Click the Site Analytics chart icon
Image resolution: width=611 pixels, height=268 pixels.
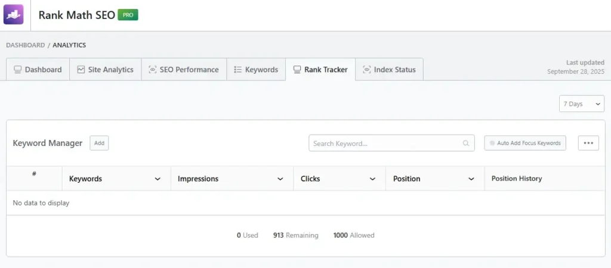pos(81,70)
